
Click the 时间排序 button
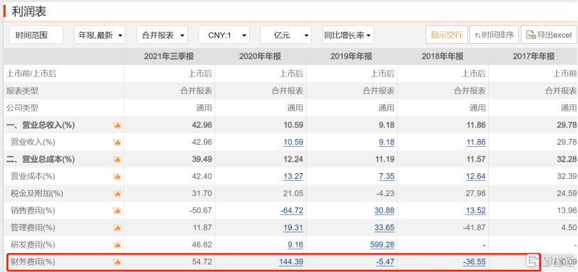pyautogui.click(x=494, y=35)
